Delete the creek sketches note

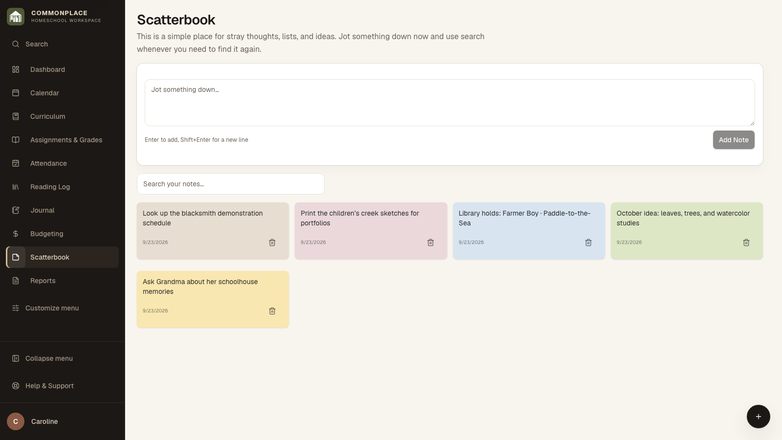click(431, 242)
